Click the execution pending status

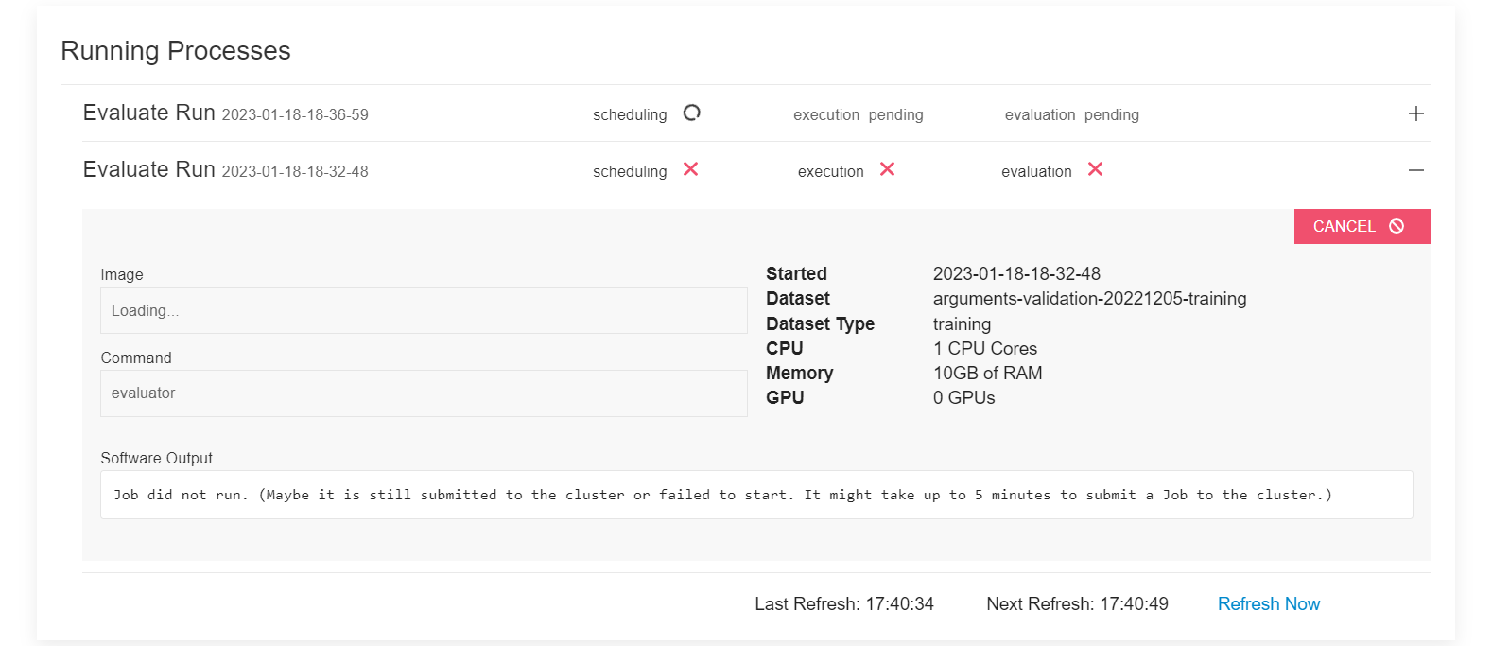[x=858, y=114]
